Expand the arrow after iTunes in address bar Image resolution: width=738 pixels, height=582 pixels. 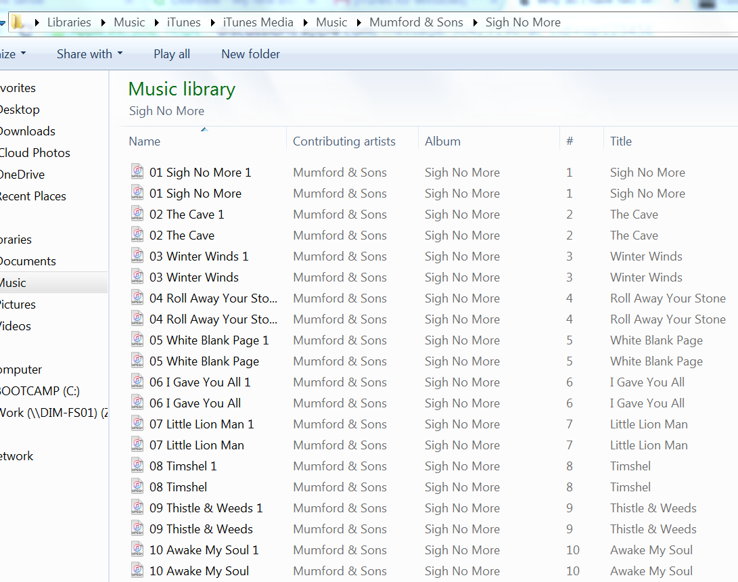coord(212,22)
